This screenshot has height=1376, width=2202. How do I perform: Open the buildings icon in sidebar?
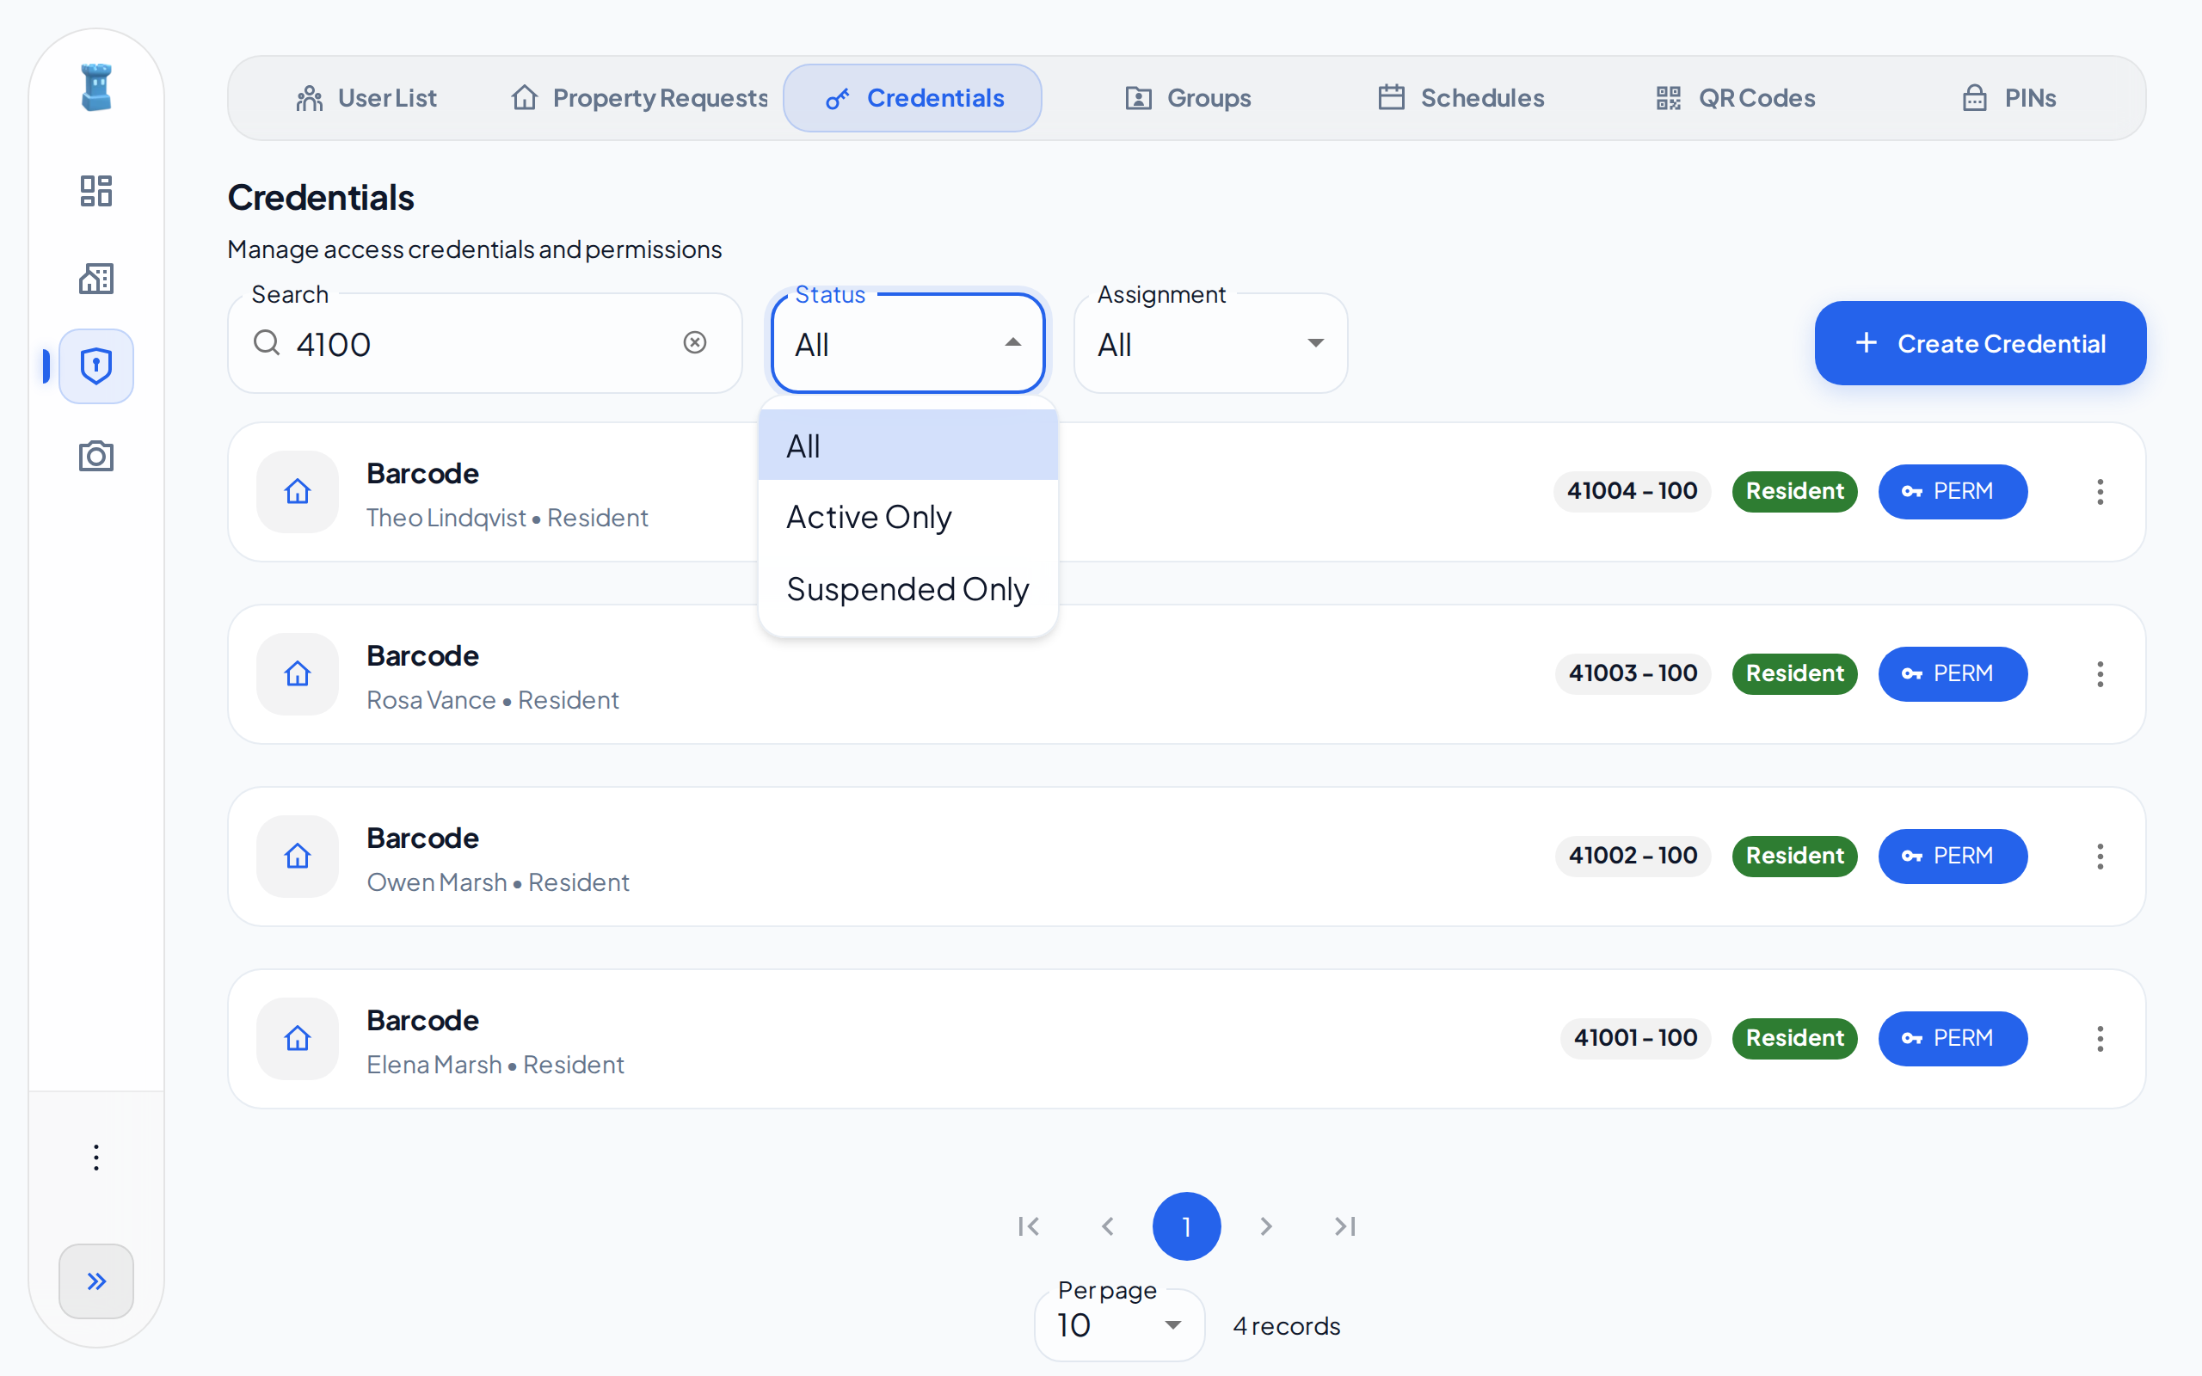[96, 279]
